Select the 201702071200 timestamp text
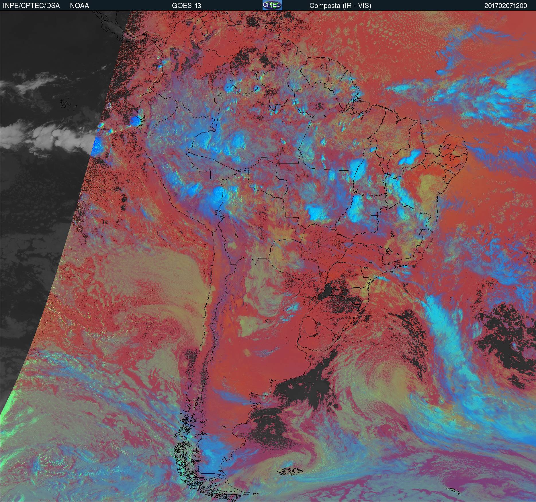Screen dimensions: 536x502 point(506,6)
